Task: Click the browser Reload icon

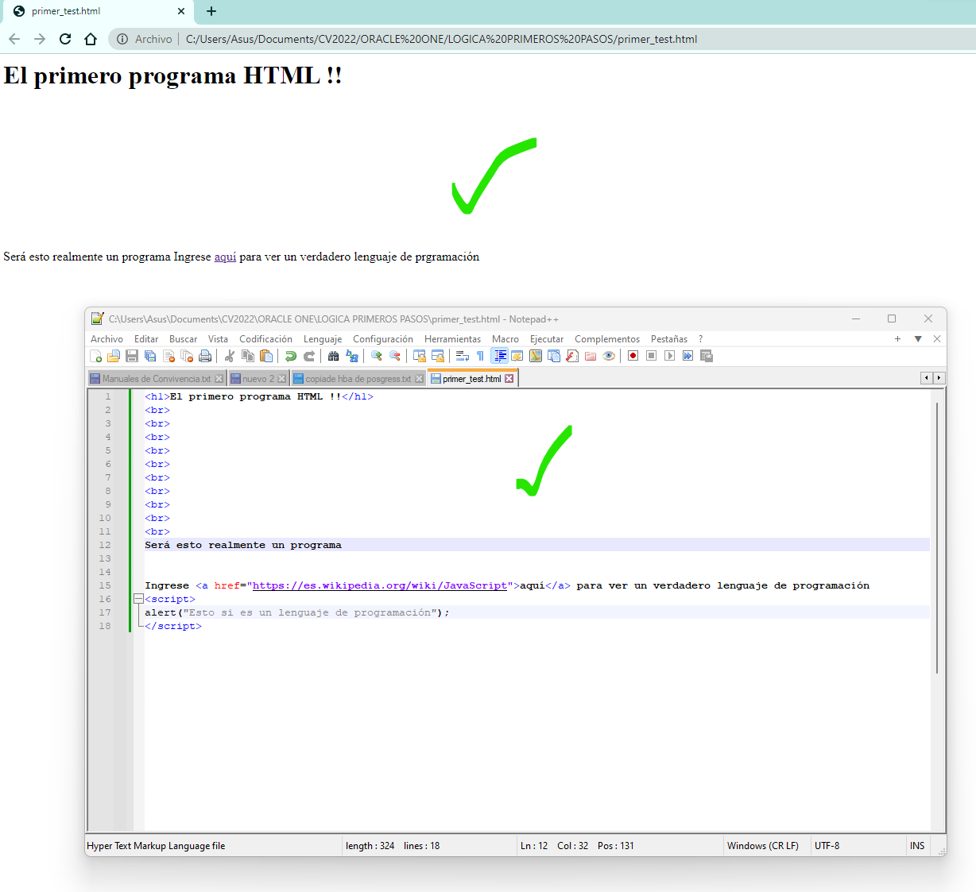Action: click(x=65, y=39)
